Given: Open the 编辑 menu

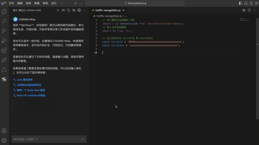Looking at the screenshot, I should coord(20,3).
